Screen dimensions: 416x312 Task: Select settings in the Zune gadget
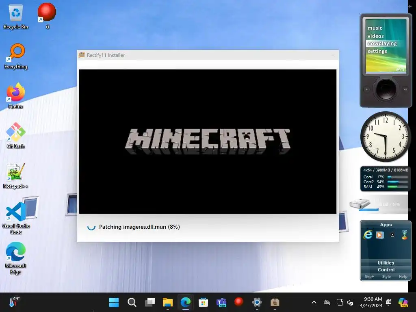[377, 51]
